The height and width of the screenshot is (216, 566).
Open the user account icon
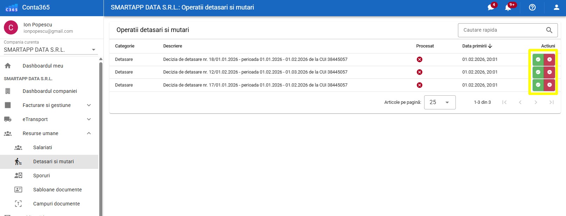[x=556, y=7]
